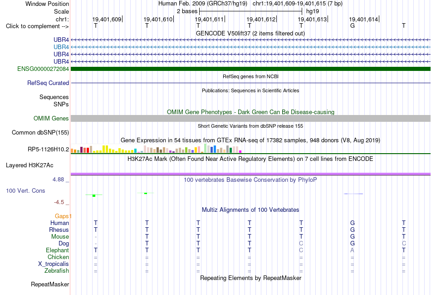
Task: Click GENCODE V50lift37 track title
Action: click(250, 33)
